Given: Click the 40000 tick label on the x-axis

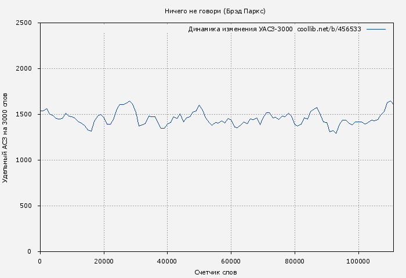Looking at the screenshot, I should [168, 261].
